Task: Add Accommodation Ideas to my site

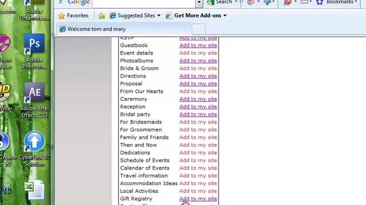Action: click(198, 183)
